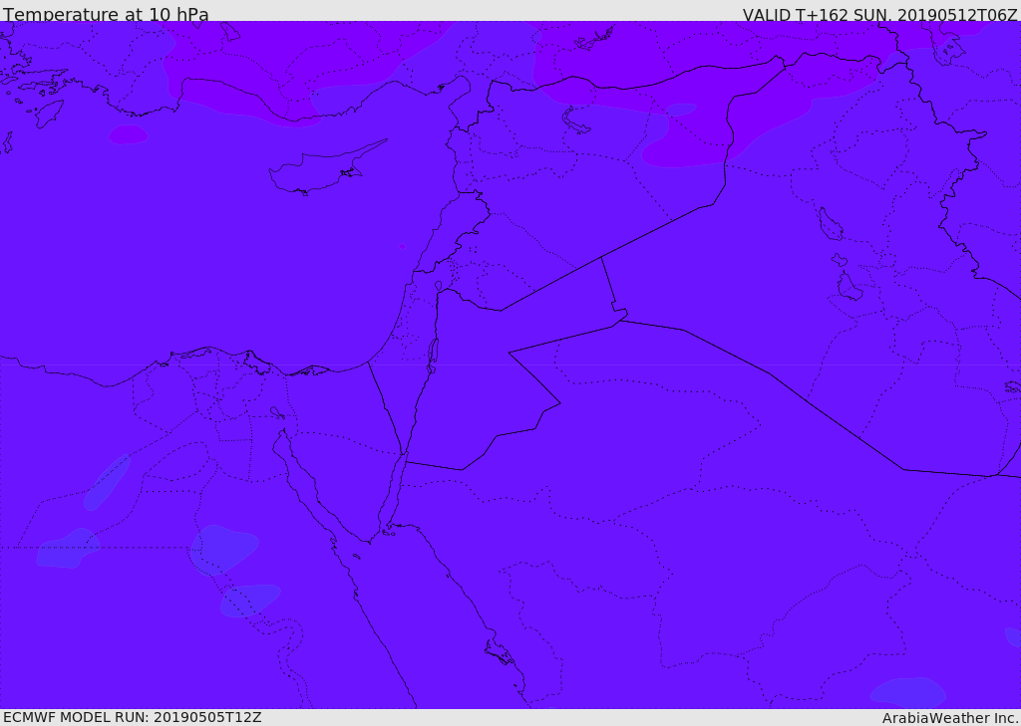Click the 'VALID T+162 SUN. 20190512T06Z' label
The width and height of the screenshot is (1021, 726).
[x=879, y=14]
